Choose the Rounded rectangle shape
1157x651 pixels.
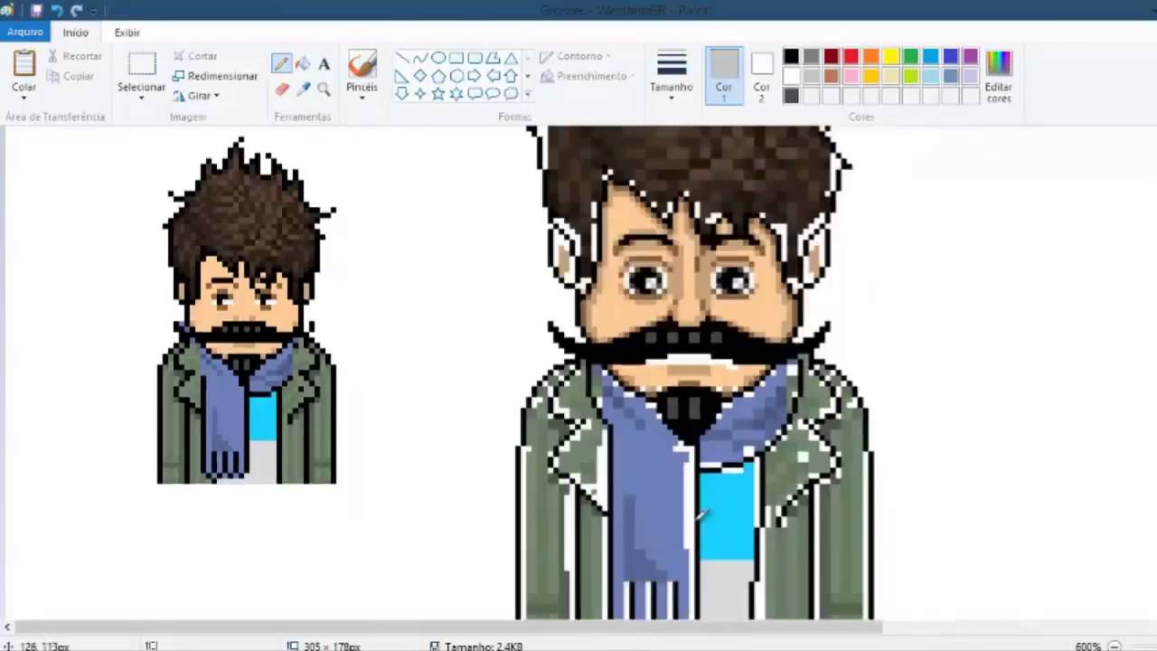pos(475,58)
